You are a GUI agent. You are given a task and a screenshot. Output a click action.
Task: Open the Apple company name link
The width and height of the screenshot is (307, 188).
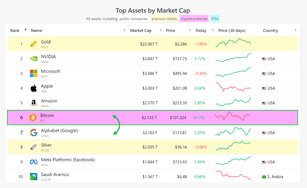(47, 86)
